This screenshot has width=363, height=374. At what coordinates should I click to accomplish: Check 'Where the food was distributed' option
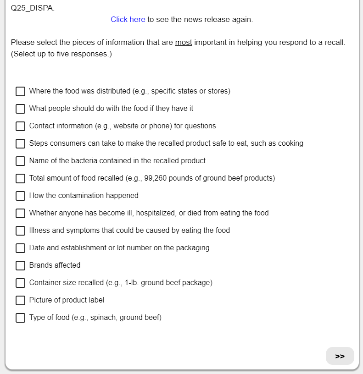point(21,91)
